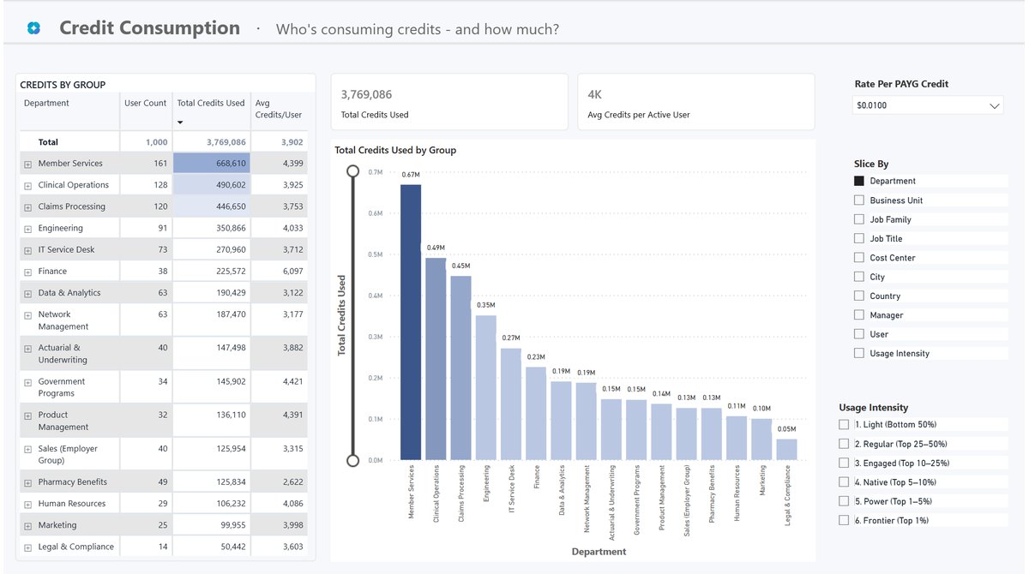The width and height of the screenshot is (1029, 574).
Task: Expand the Clinical Operations row
Action: pos(27,185)
